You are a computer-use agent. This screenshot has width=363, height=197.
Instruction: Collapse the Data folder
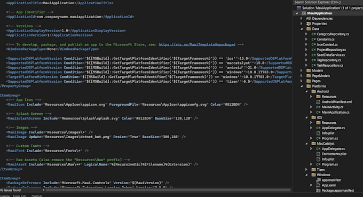pos(302,29)
